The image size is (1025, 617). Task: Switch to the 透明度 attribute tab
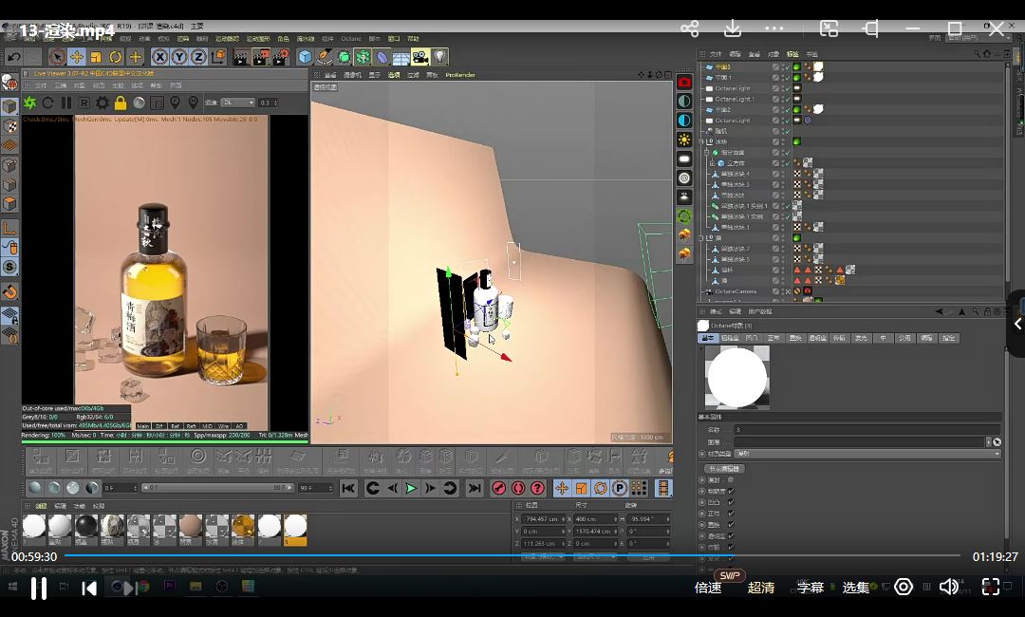[817, 338]
